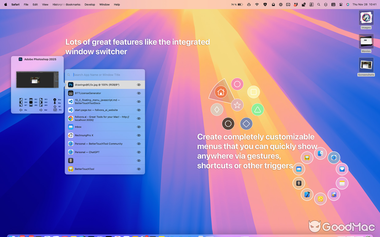Click the green triangle menu item

[257, 109]
